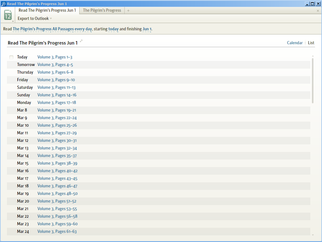Open Volume 3, Pages 4–5 reading
322x242 pixels.
[55, 65]
